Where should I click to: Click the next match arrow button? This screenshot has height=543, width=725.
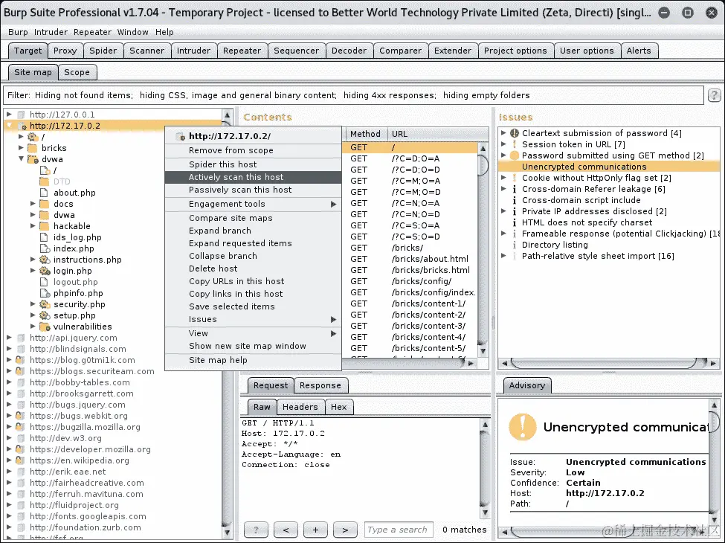345,530
